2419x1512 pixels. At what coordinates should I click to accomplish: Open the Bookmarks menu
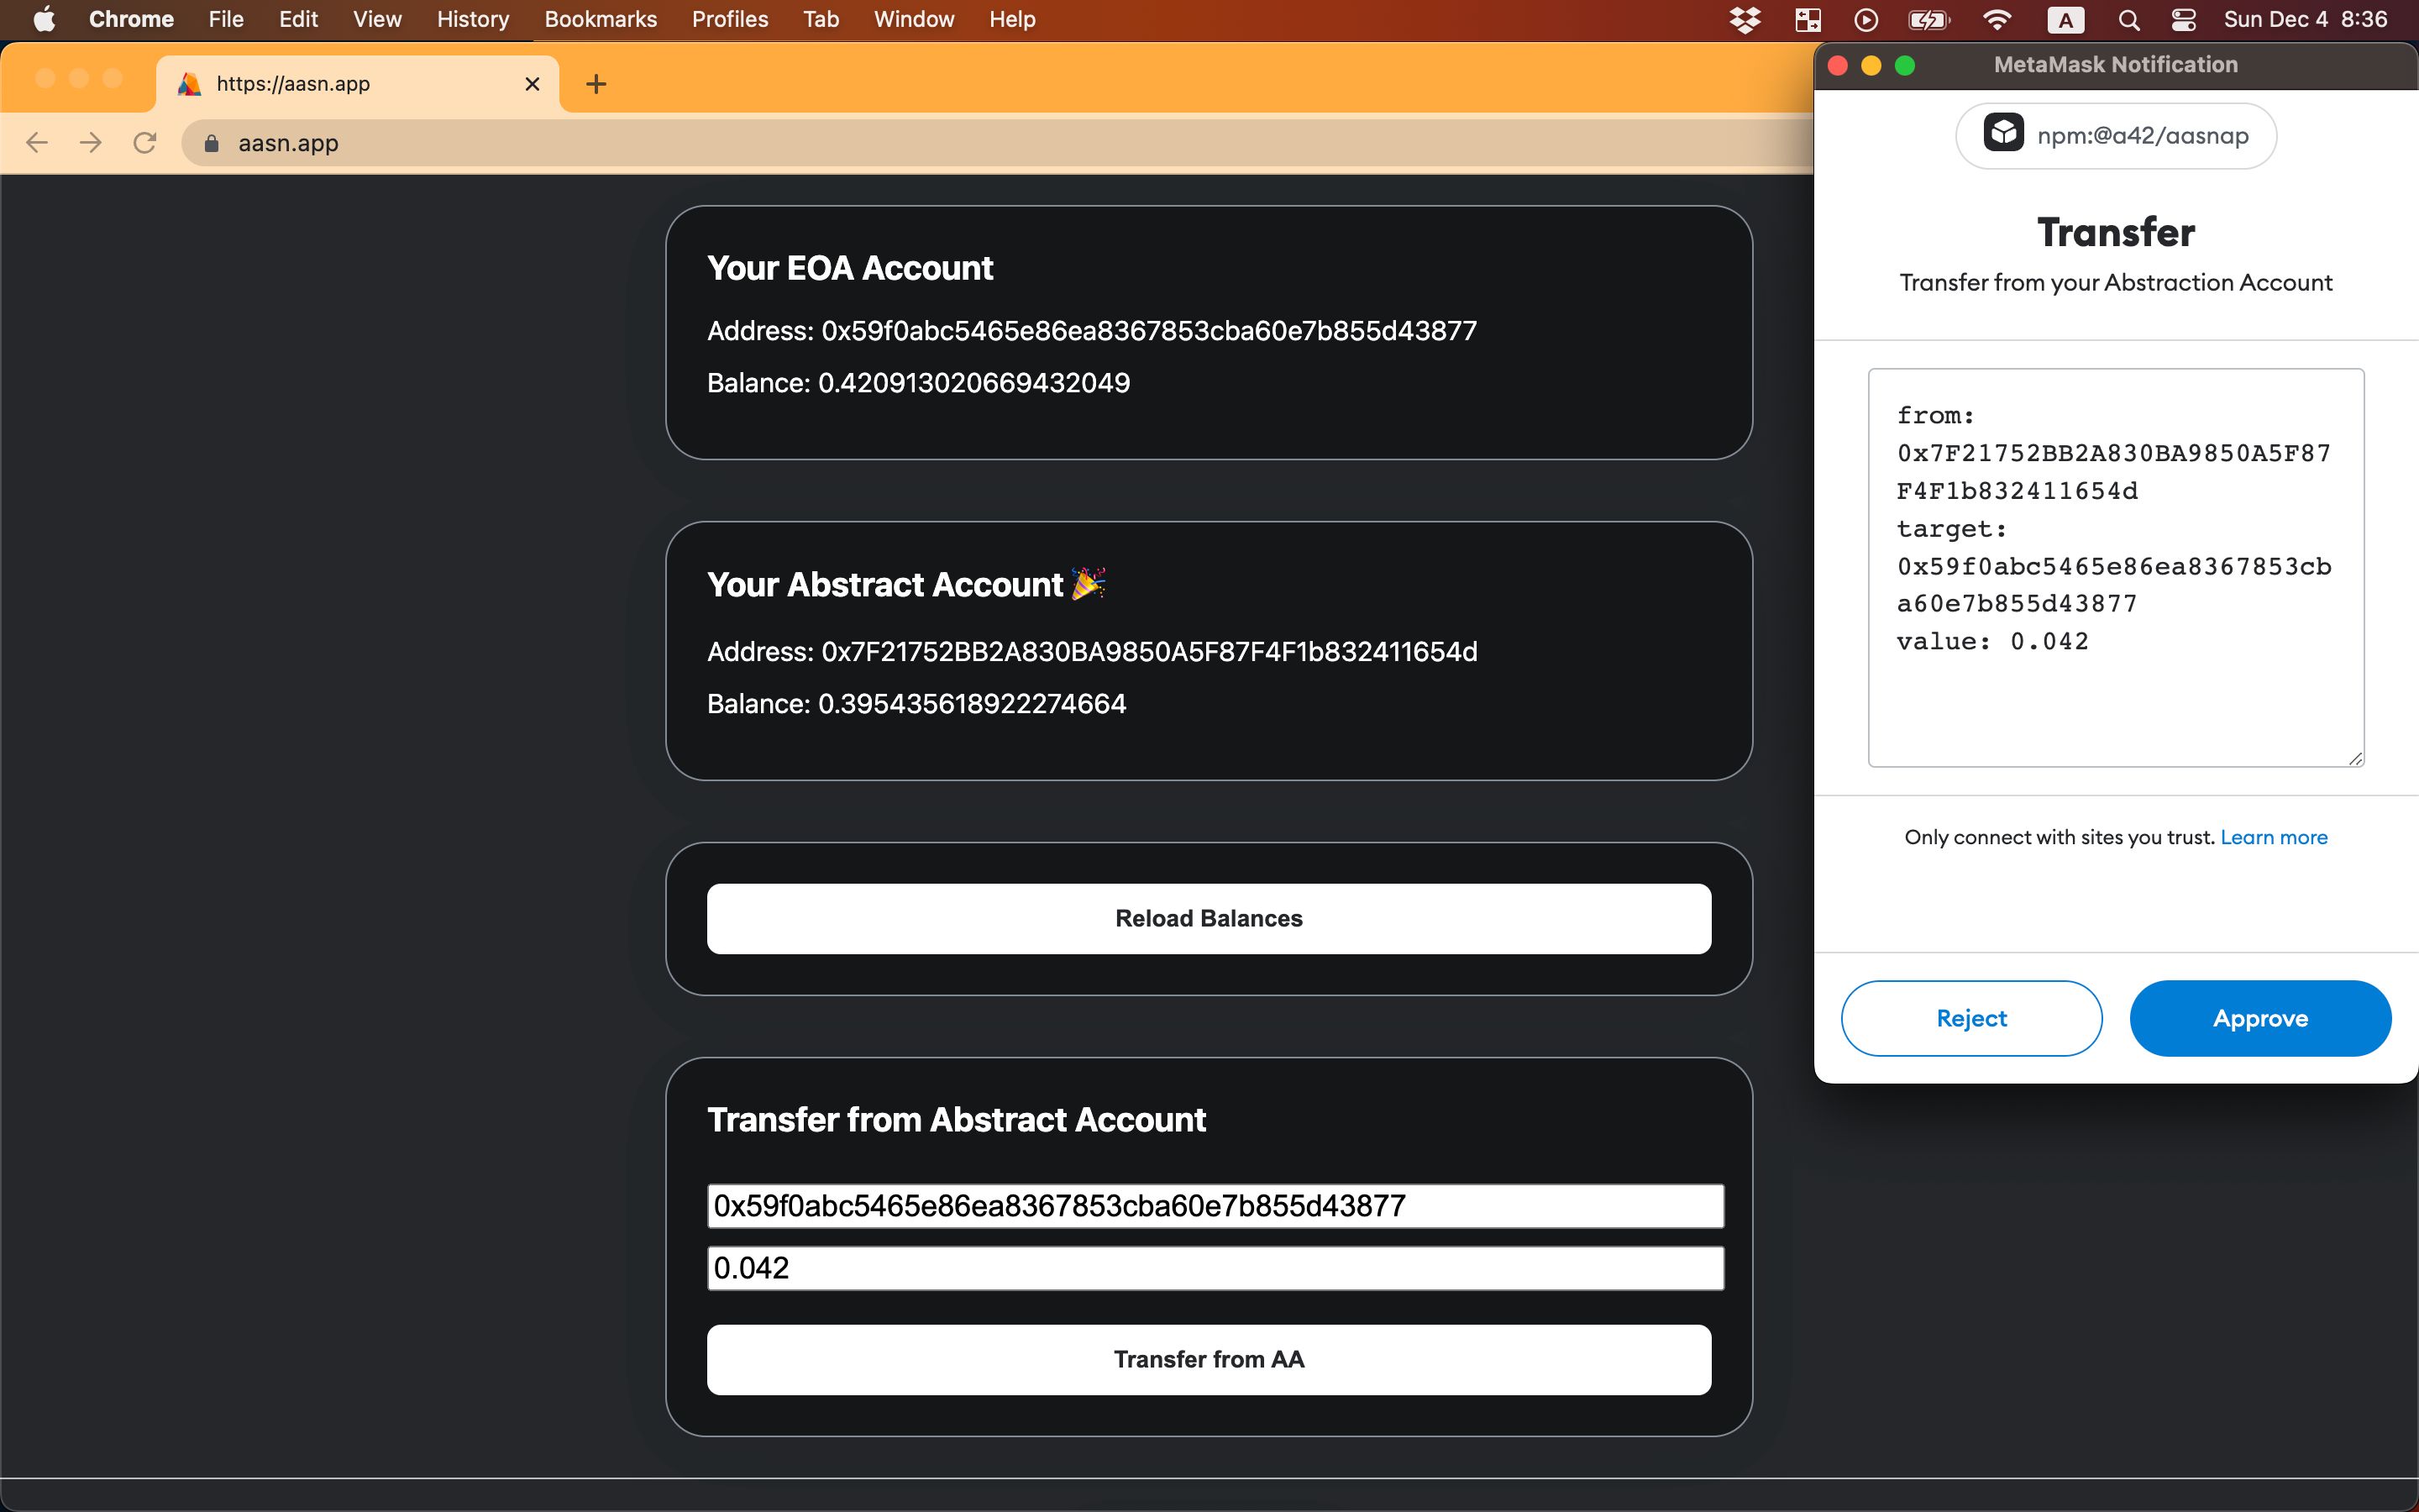pos(601,19)
